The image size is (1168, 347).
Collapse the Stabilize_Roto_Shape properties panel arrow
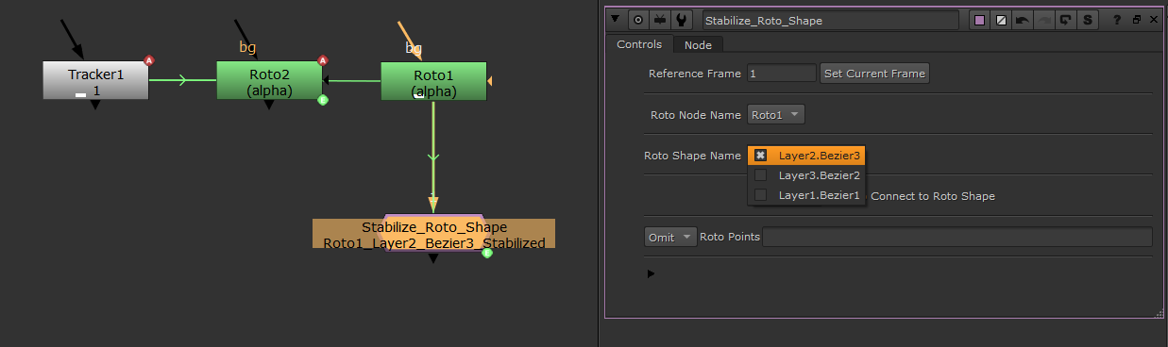(616, 20)
